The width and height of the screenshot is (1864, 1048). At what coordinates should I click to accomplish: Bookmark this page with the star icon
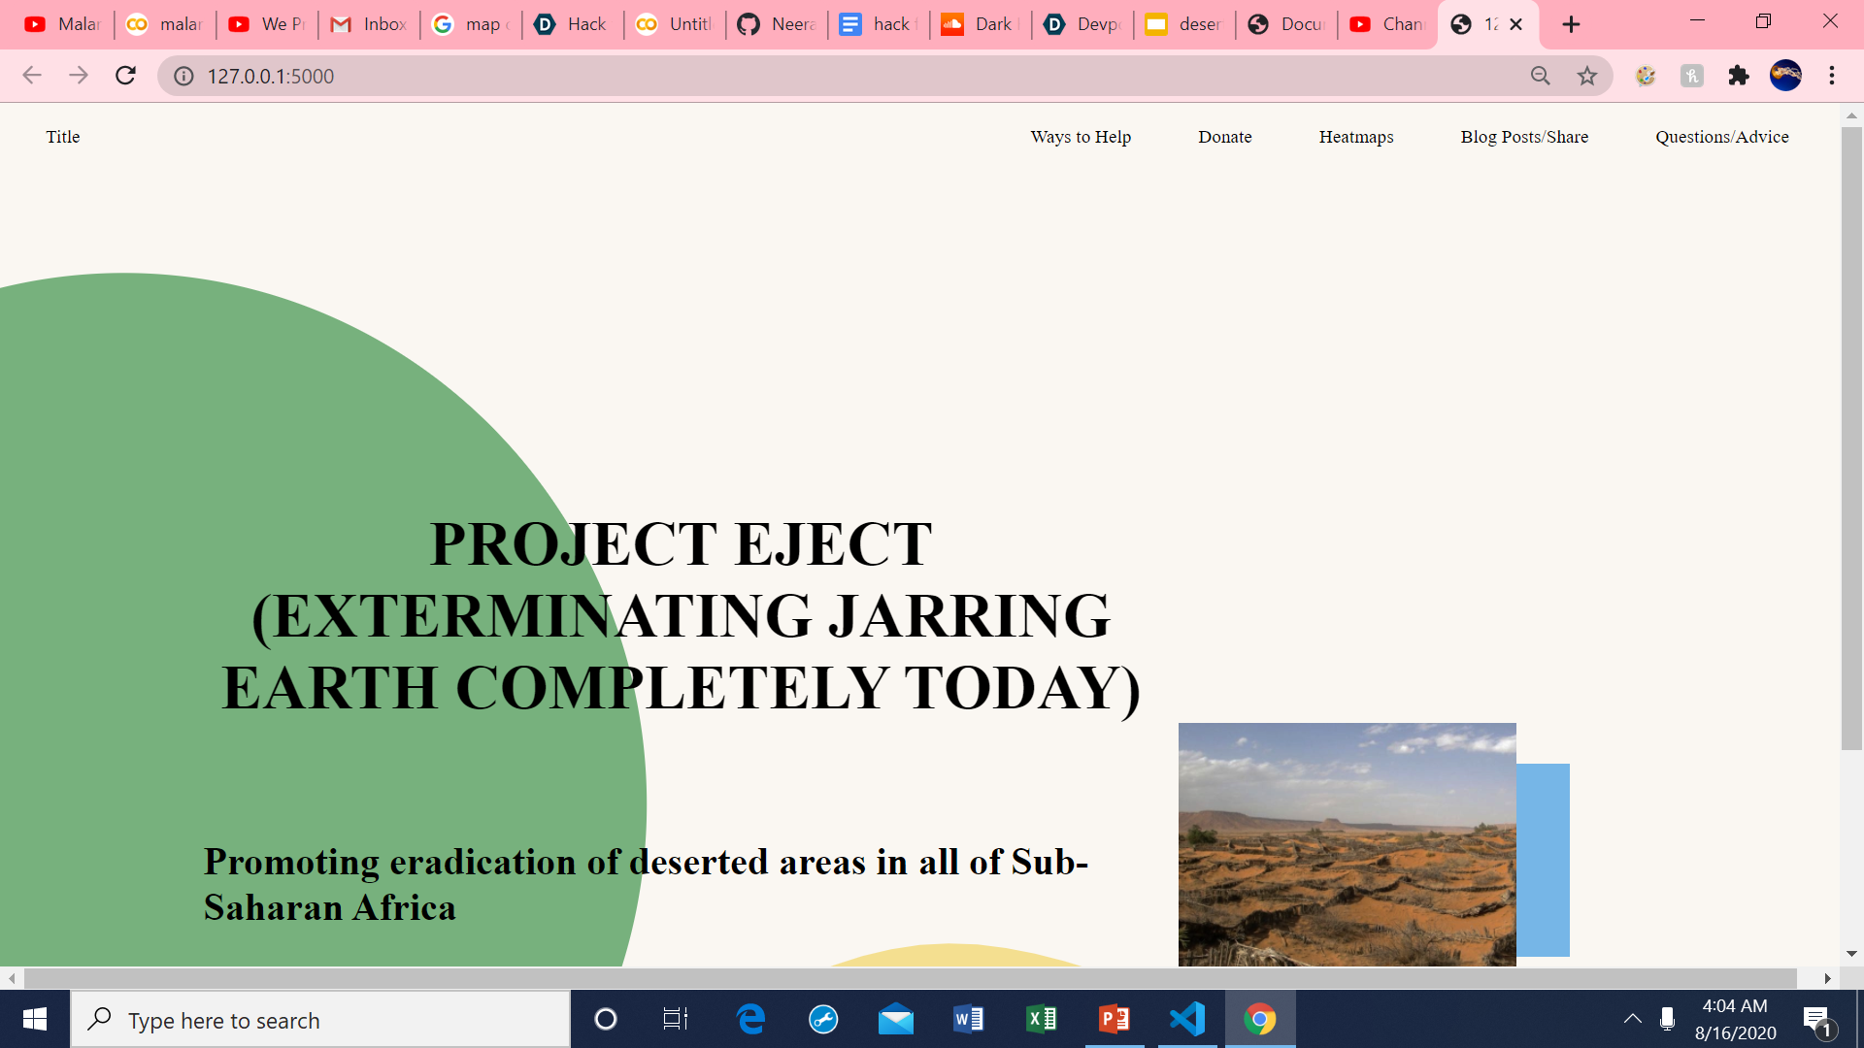[1587, 76]
